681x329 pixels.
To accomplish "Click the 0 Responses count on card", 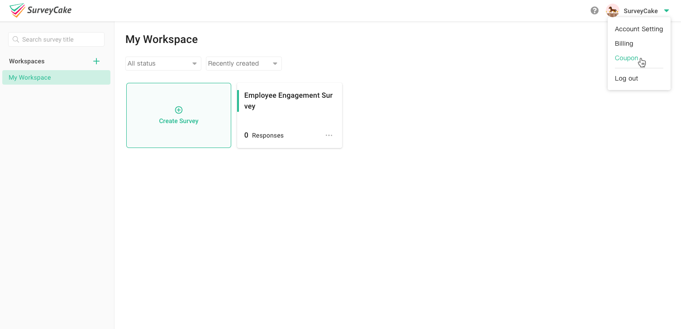I will point(264,135).
